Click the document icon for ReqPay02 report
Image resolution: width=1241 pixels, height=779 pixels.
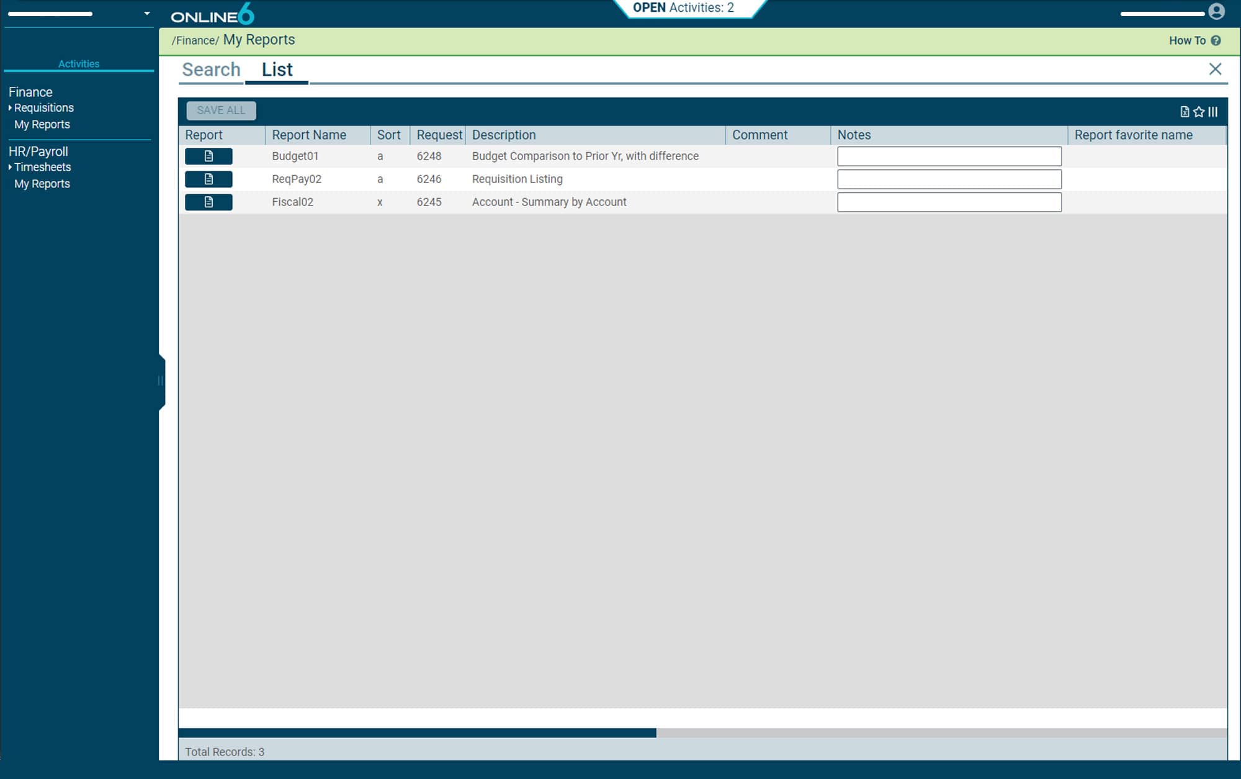(208, 179)
